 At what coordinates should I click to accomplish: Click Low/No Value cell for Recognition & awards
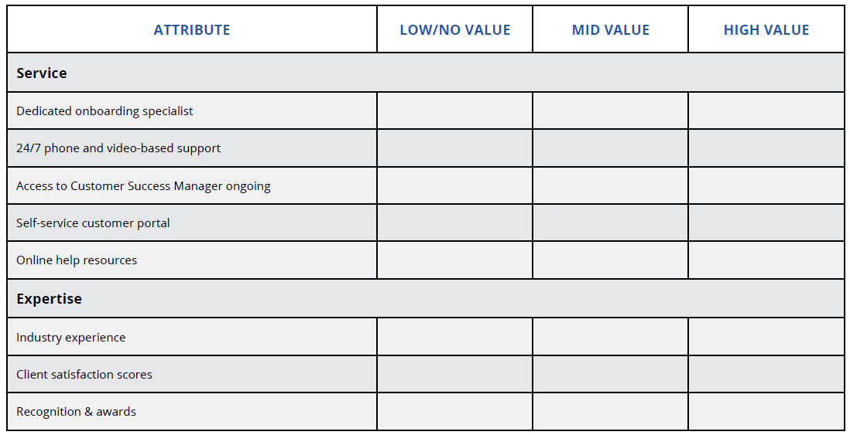455,412
